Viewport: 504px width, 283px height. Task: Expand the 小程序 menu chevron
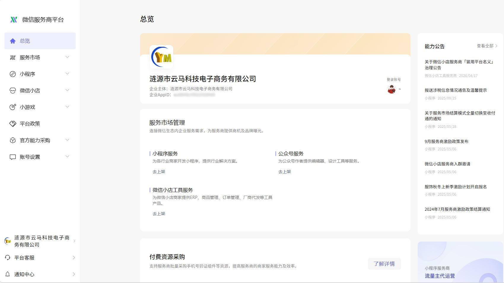coord(67,74)
